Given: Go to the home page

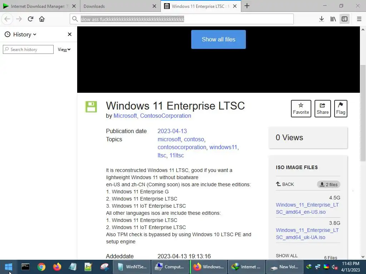Looking at the screenshot, I should [42, 19].
